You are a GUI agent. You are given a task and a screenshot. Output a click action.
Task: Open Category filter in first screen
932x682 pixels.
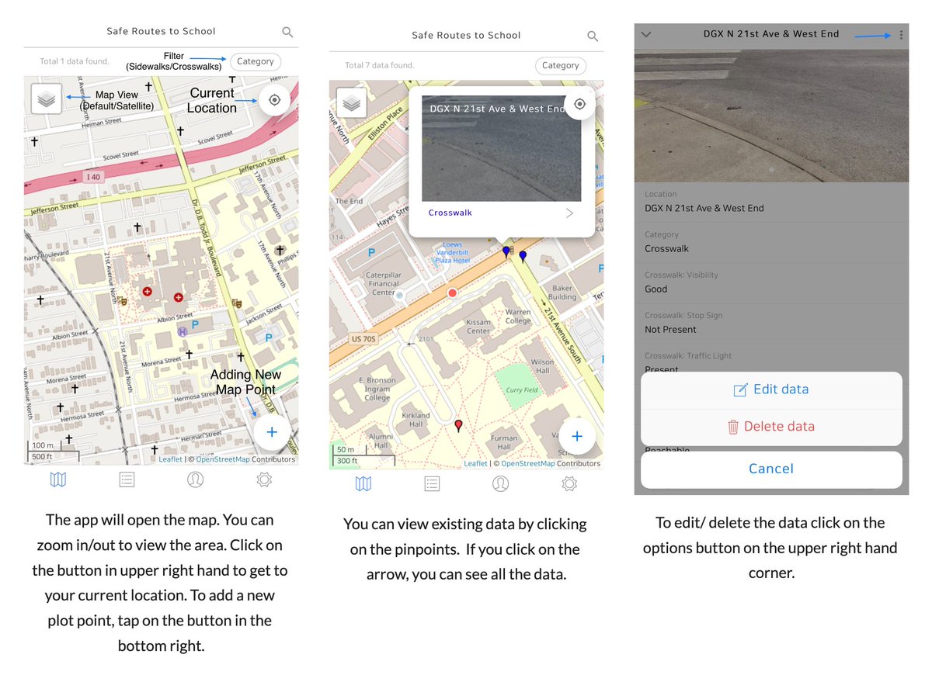pyautogui.click(x=256, y=61)
